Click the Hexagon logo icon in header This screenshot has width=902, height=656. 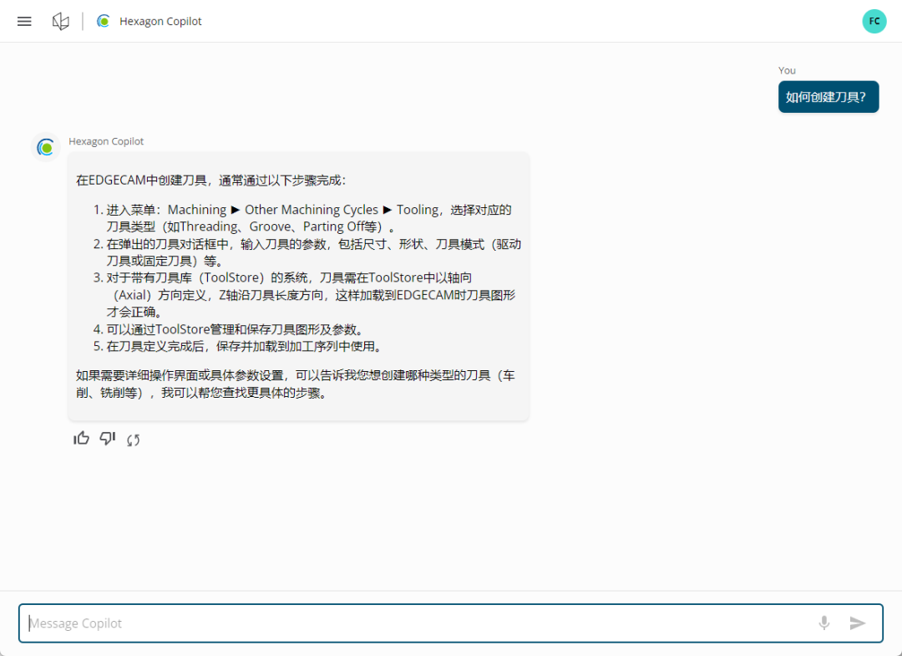click(x=60, y=21)
